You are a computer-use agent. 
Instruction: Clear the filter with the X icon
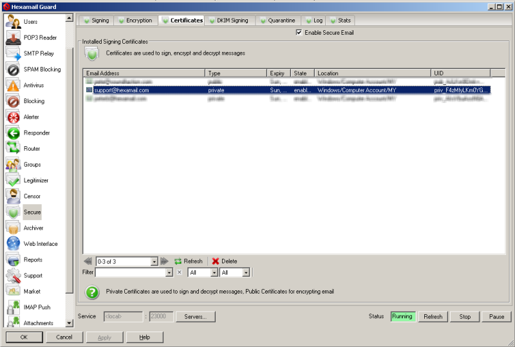[180, 273]
